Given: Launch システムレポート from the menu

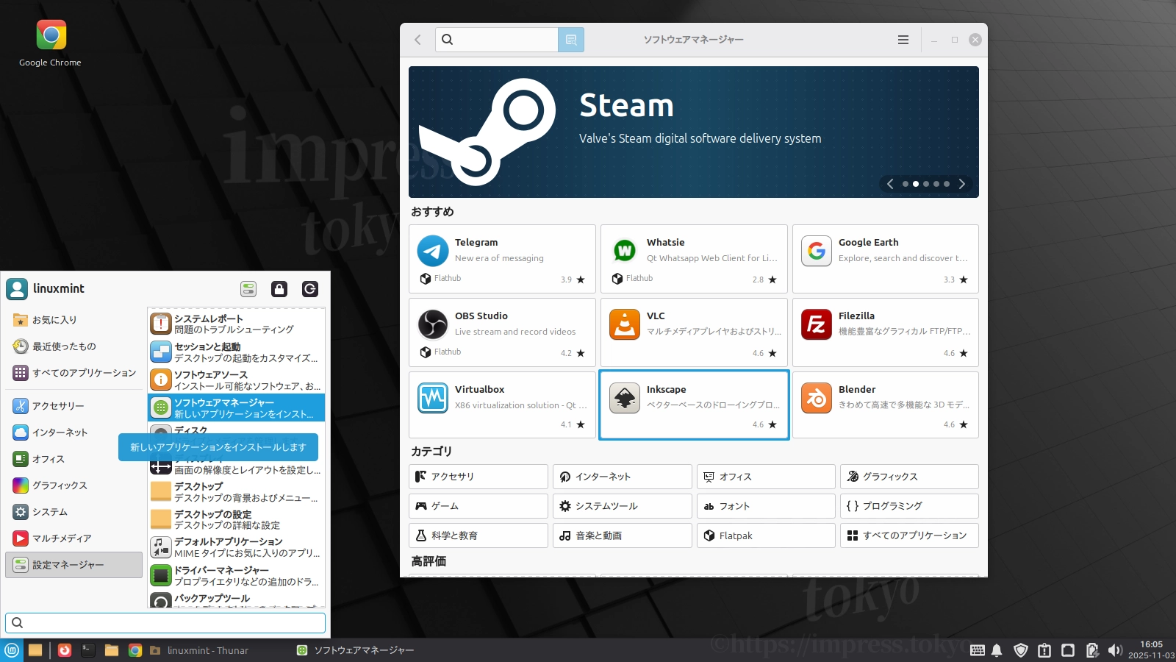Looking at the screenshot, I should click(236, 324).
